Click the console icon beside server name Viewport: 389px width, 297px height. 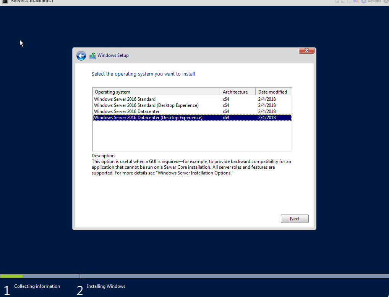[x=5, y=1]
